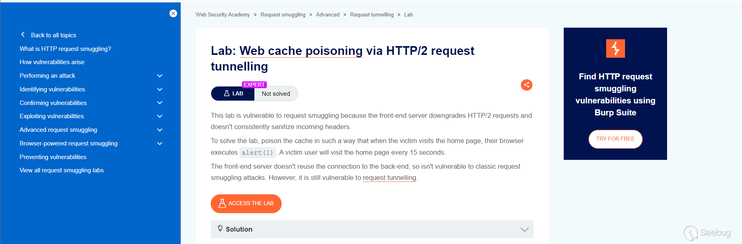
Task: Open the Web cache poisoning title link
Action: tap(301, 51)
